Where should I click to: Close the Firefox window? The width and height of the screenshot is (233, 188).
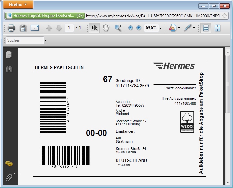(x=225, y=6)
